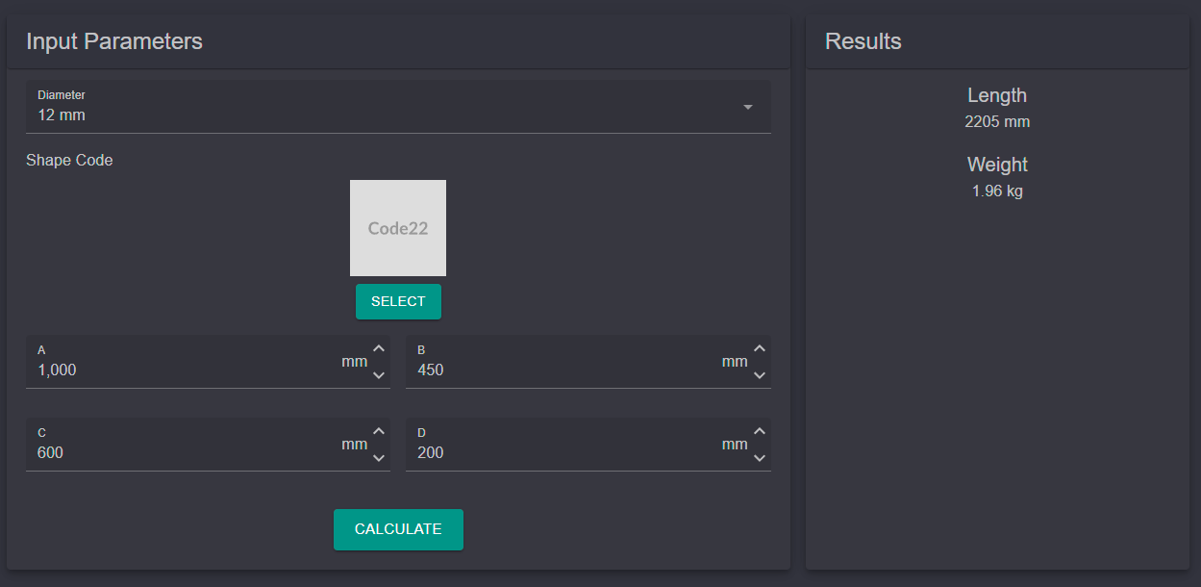The height and width of the screenshot is (587, 1201).
Task: Click the Input Parameters heading
Action: point(114,41)
